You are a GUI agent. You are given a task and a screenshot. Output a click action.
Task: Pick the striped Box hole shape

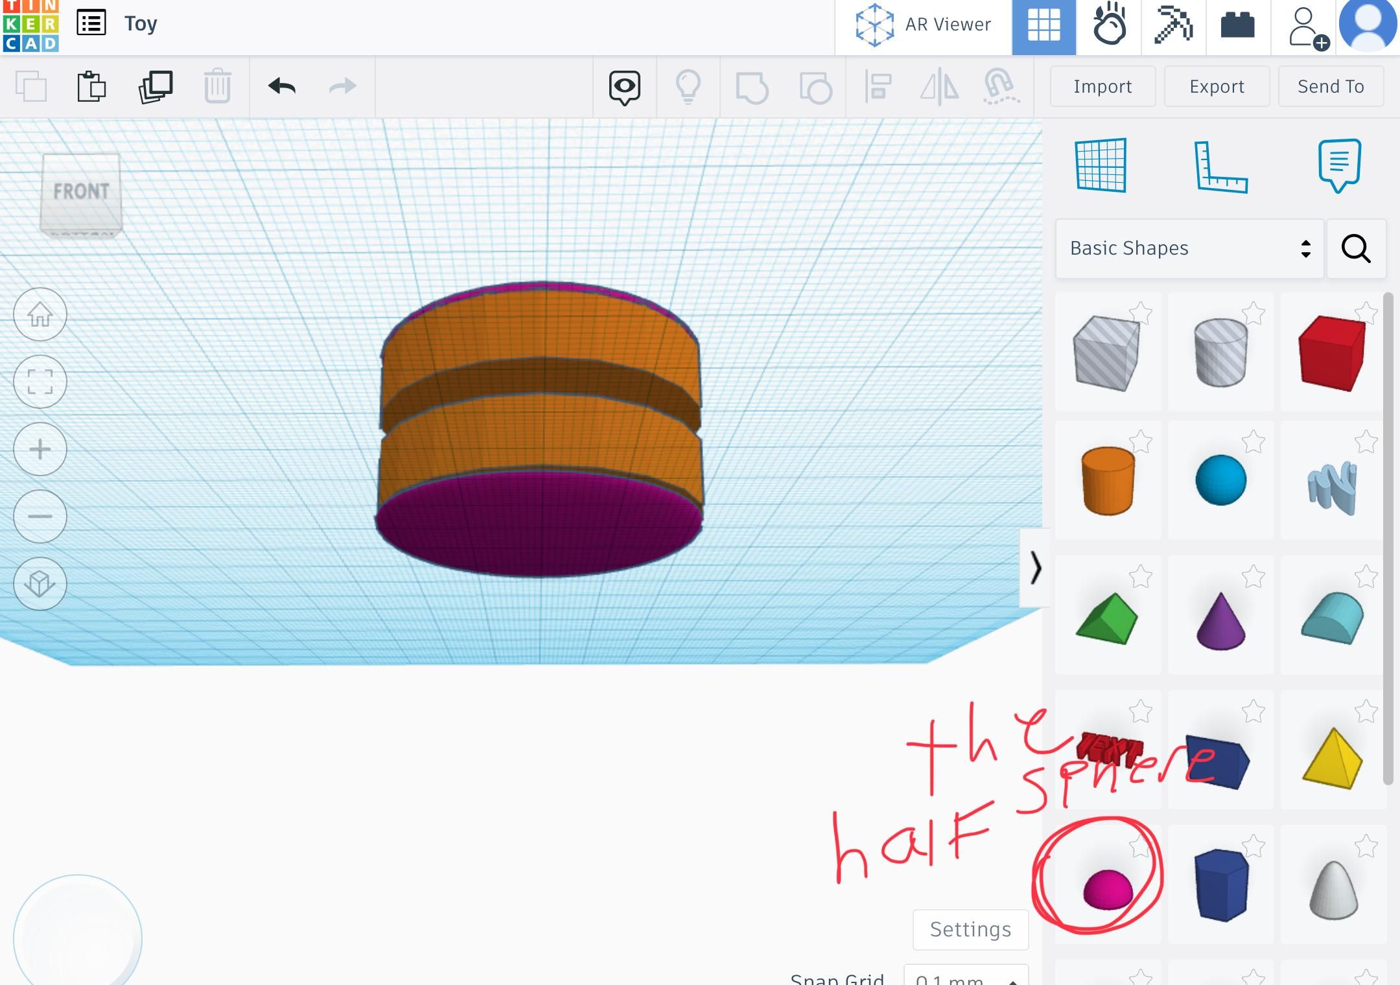(x=1107, y=353)
